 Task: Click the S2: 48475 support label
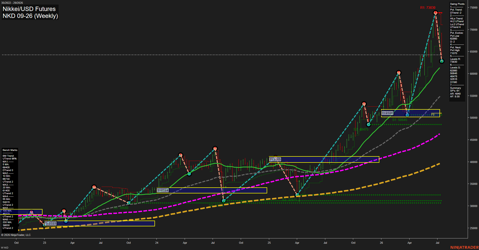click(x=361, y=129)
